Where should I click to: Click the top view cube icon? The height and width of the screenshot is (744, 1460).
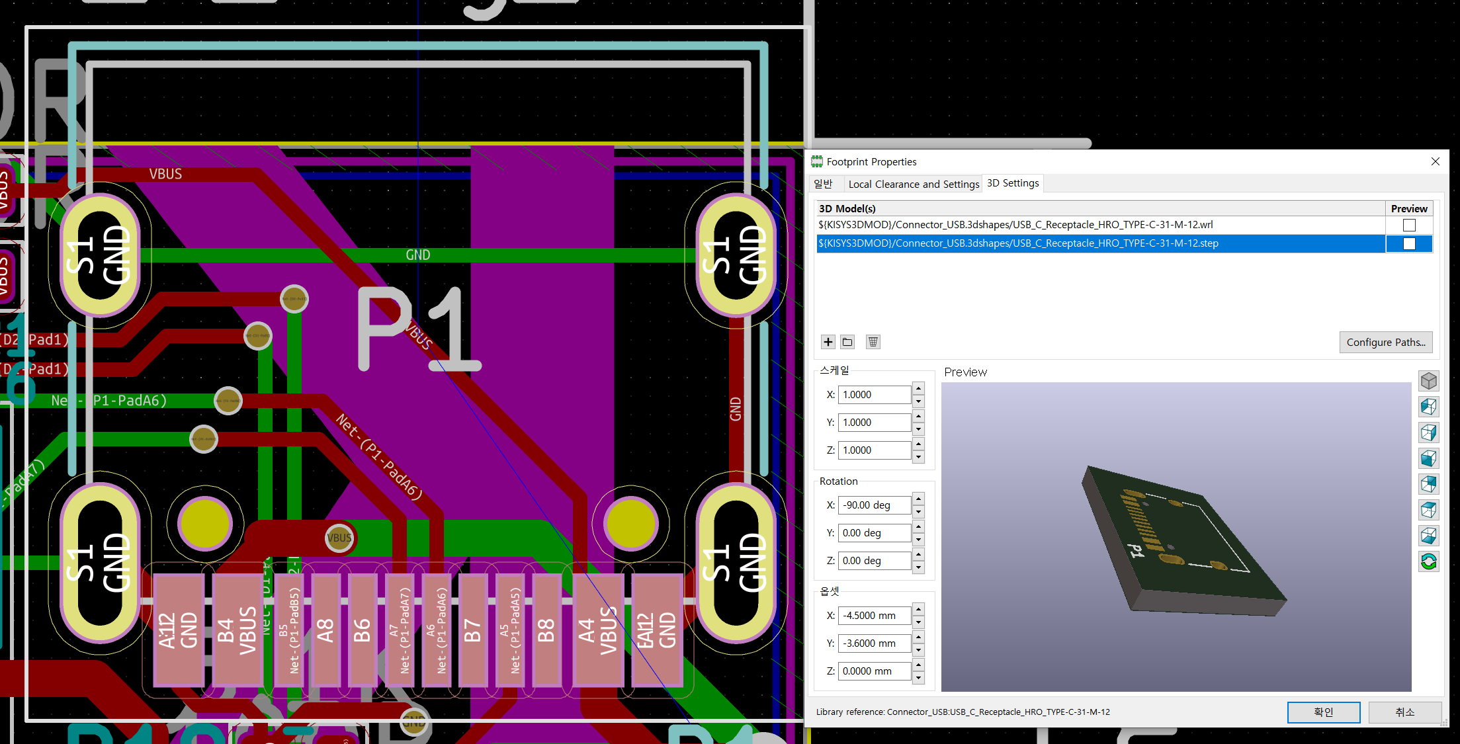coord(1428,509)
